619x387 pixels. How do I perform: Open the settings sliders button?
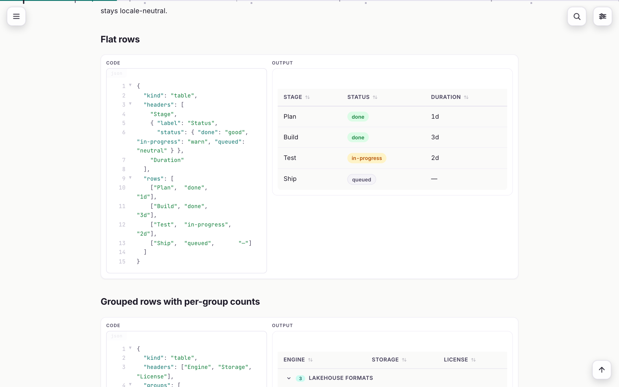[602, 16]
